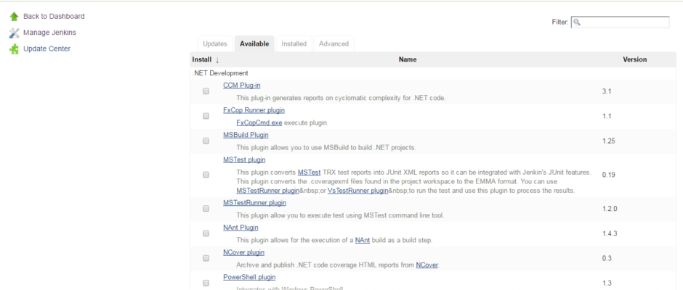The width and height of the screenshot is (683, 290).
Task: Click the Manage Jenkins tools icon
Action: 14,33
